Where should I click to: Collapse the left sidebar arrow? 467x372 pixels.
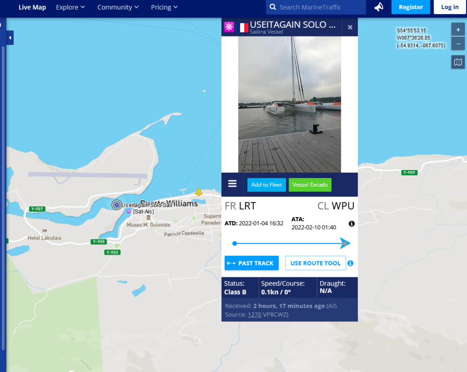pyautogui.click(x=10, y=38)
